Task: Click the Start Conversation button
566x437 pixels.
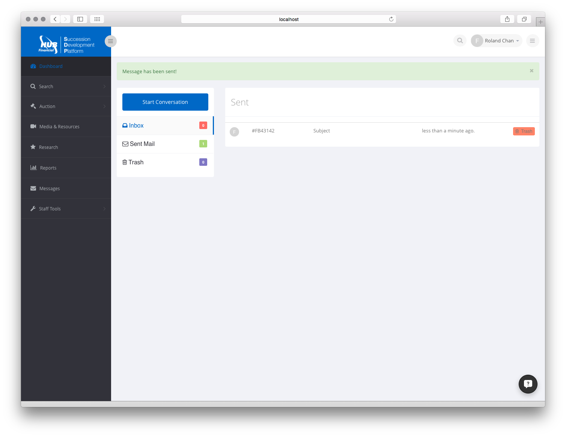Action: coord(165,102)
